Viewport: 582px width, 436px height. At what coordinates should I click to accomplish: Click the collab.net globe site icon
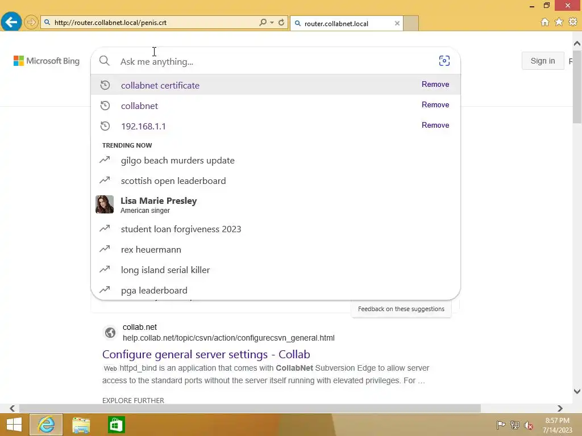tap(110, 333)
